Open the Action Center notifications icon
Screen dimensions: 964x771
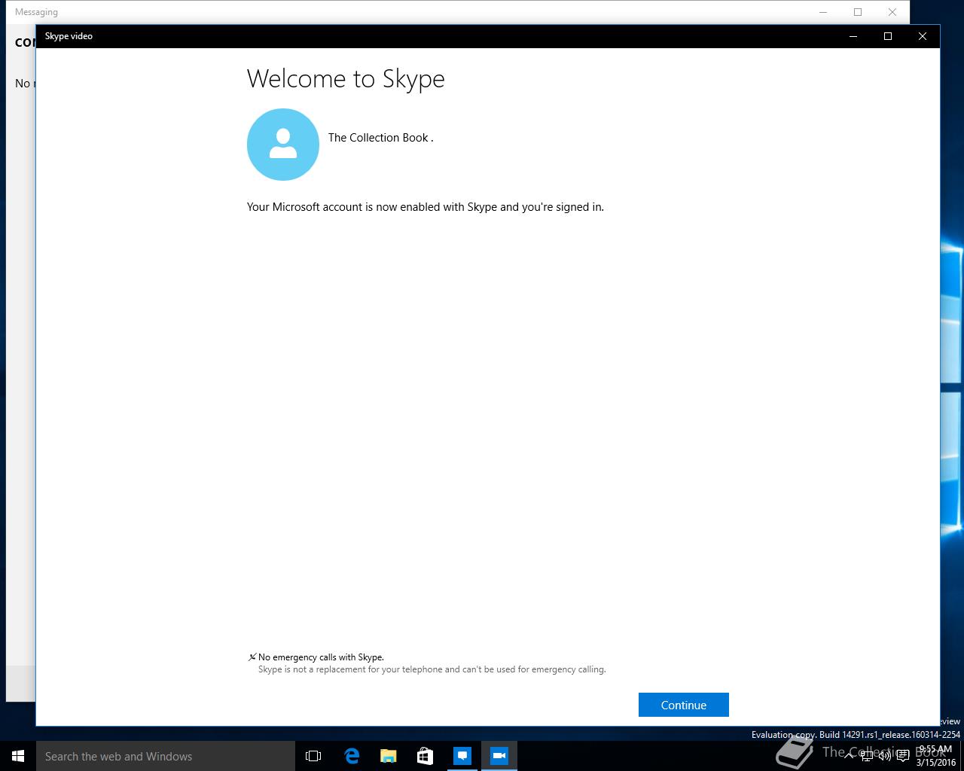903,756
